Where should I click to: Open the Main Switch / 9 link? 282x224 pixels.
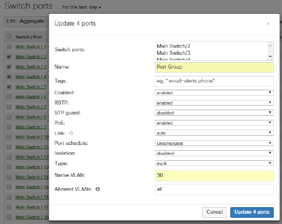pyautogui.click(x=31, y=127)
